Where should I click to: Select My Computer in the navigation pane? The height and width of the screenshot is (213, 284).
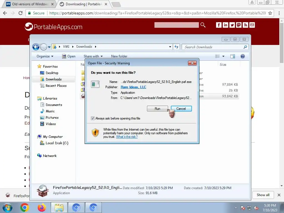tap(53, 136)
